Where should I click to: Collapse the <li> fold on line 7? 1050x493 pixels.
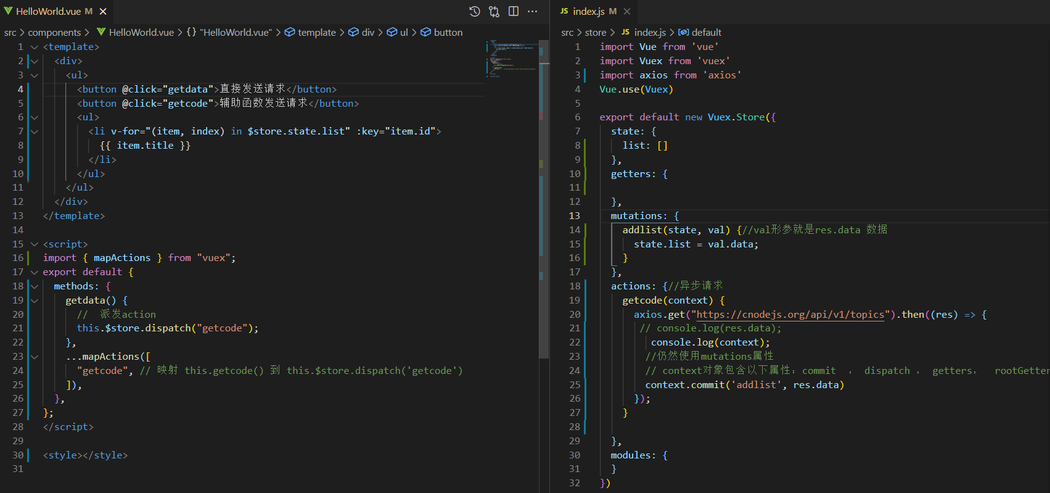tap(35, 131)
